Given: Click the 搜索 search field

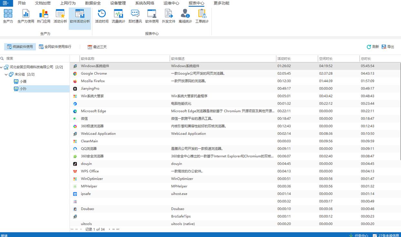Looking at the screenshot, I should [36, 59].
